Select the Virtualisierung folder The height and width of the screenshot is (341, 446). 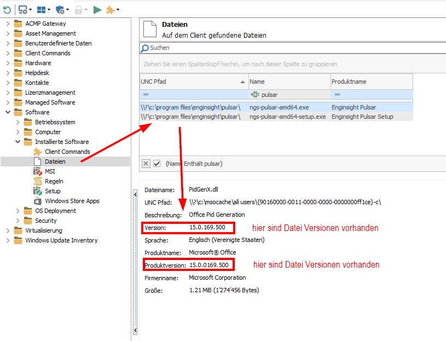(x=44, y=230)
